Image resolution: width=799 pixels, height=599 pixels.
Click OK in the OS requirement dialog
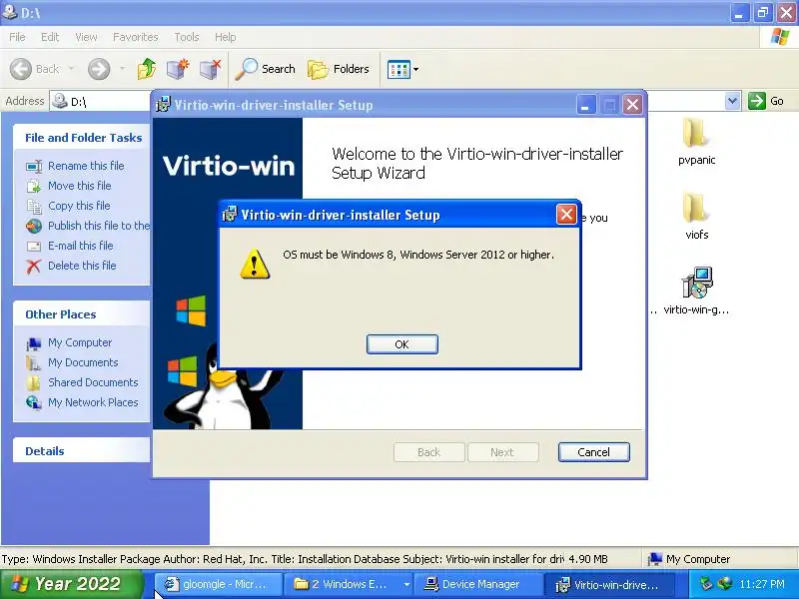[402, 344]
